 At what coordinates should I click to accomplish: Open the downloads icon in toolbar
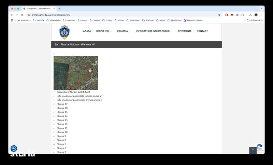tap(250, 15)
